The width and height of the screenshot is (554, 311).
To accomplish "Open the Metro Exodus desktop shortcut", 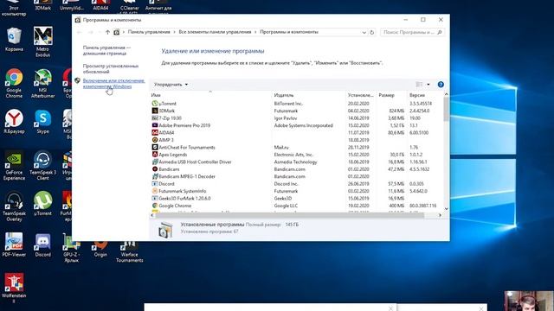I will point(42,41).
